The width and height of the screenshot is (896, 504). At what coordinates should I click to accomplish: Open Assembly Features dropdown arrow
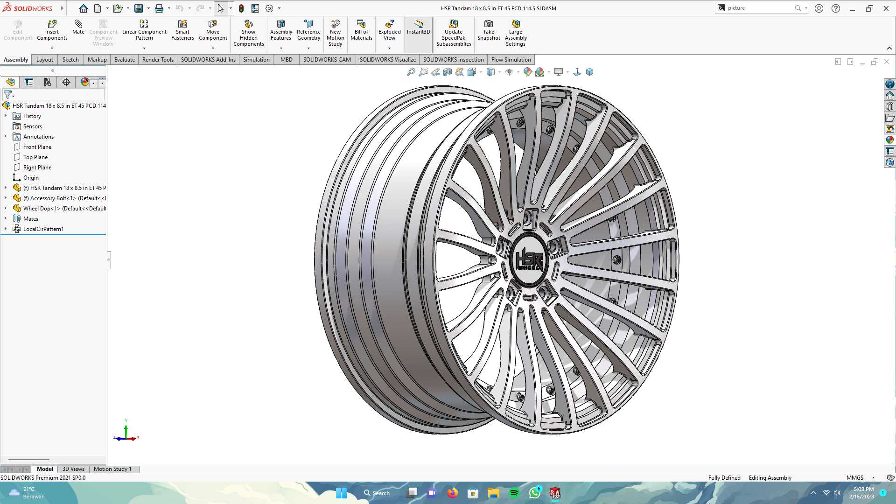coord(281,48)
